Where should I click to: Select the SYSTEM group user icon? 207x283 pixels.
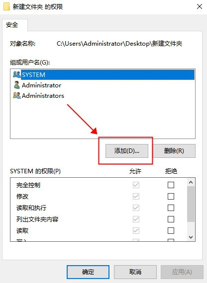click(17, 74)
